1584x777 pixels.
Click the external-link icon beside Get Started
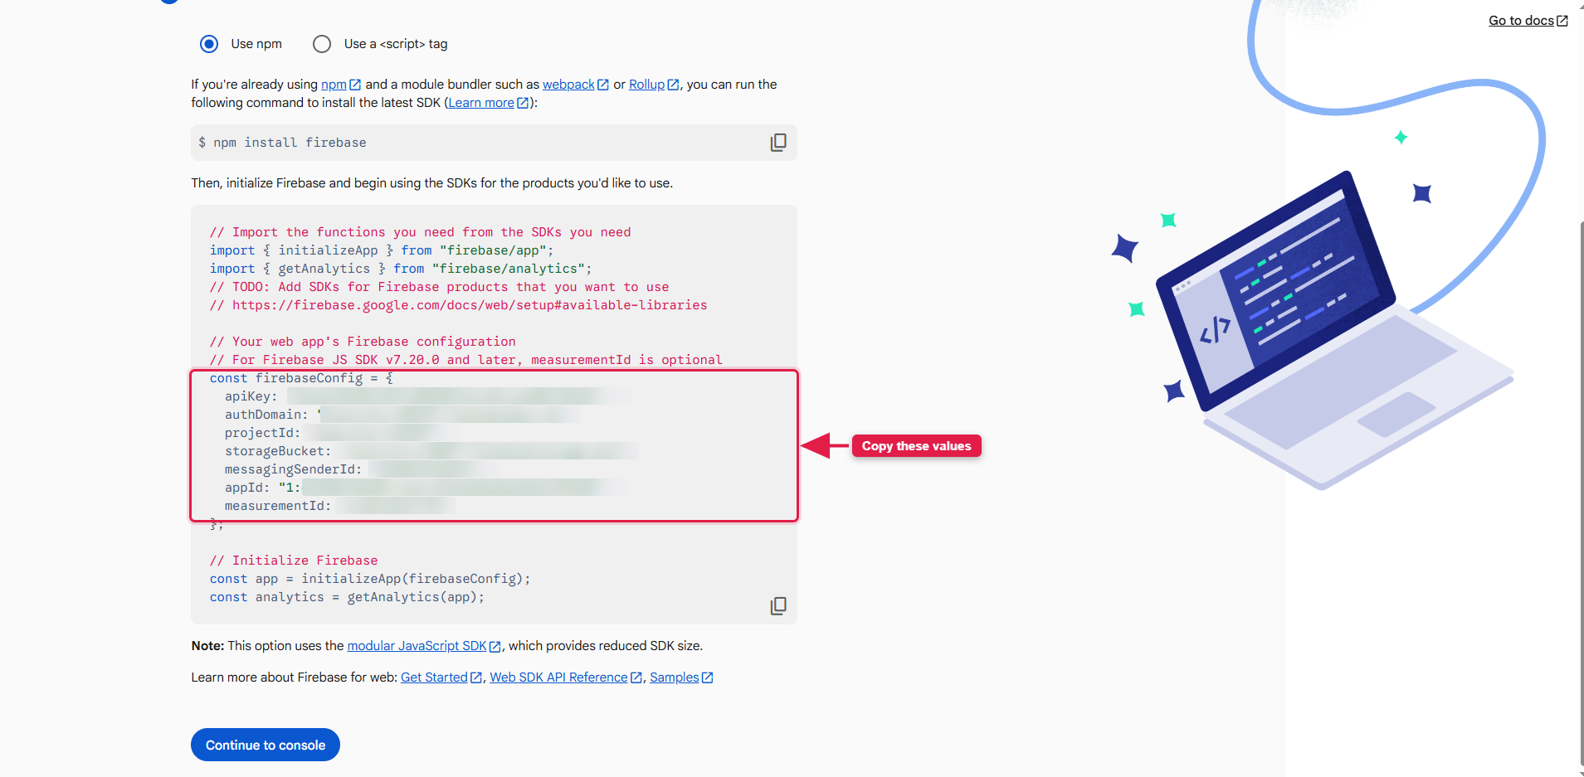tap(476, 677)
